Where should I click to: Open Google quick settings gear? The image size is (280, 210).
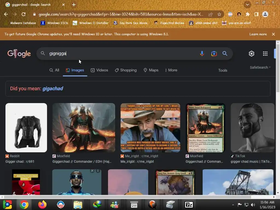coord(252,54)
